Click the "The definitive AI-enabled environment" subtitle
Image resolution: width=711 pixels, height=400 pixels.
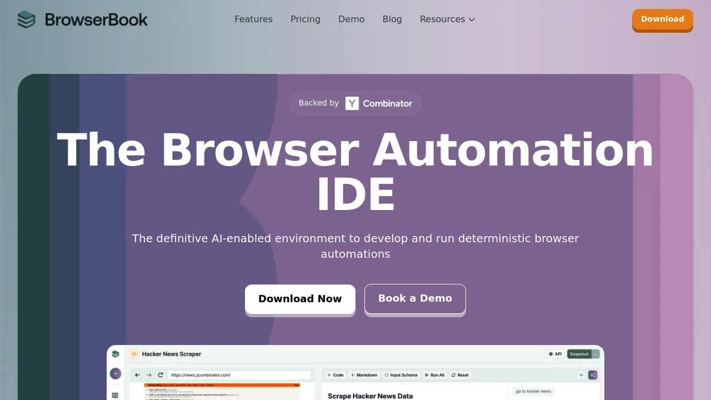[x=355, y=246]
